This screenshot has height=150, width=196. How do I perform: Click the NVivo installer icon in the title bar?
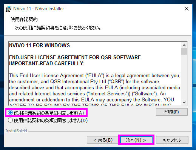[9, 9]
